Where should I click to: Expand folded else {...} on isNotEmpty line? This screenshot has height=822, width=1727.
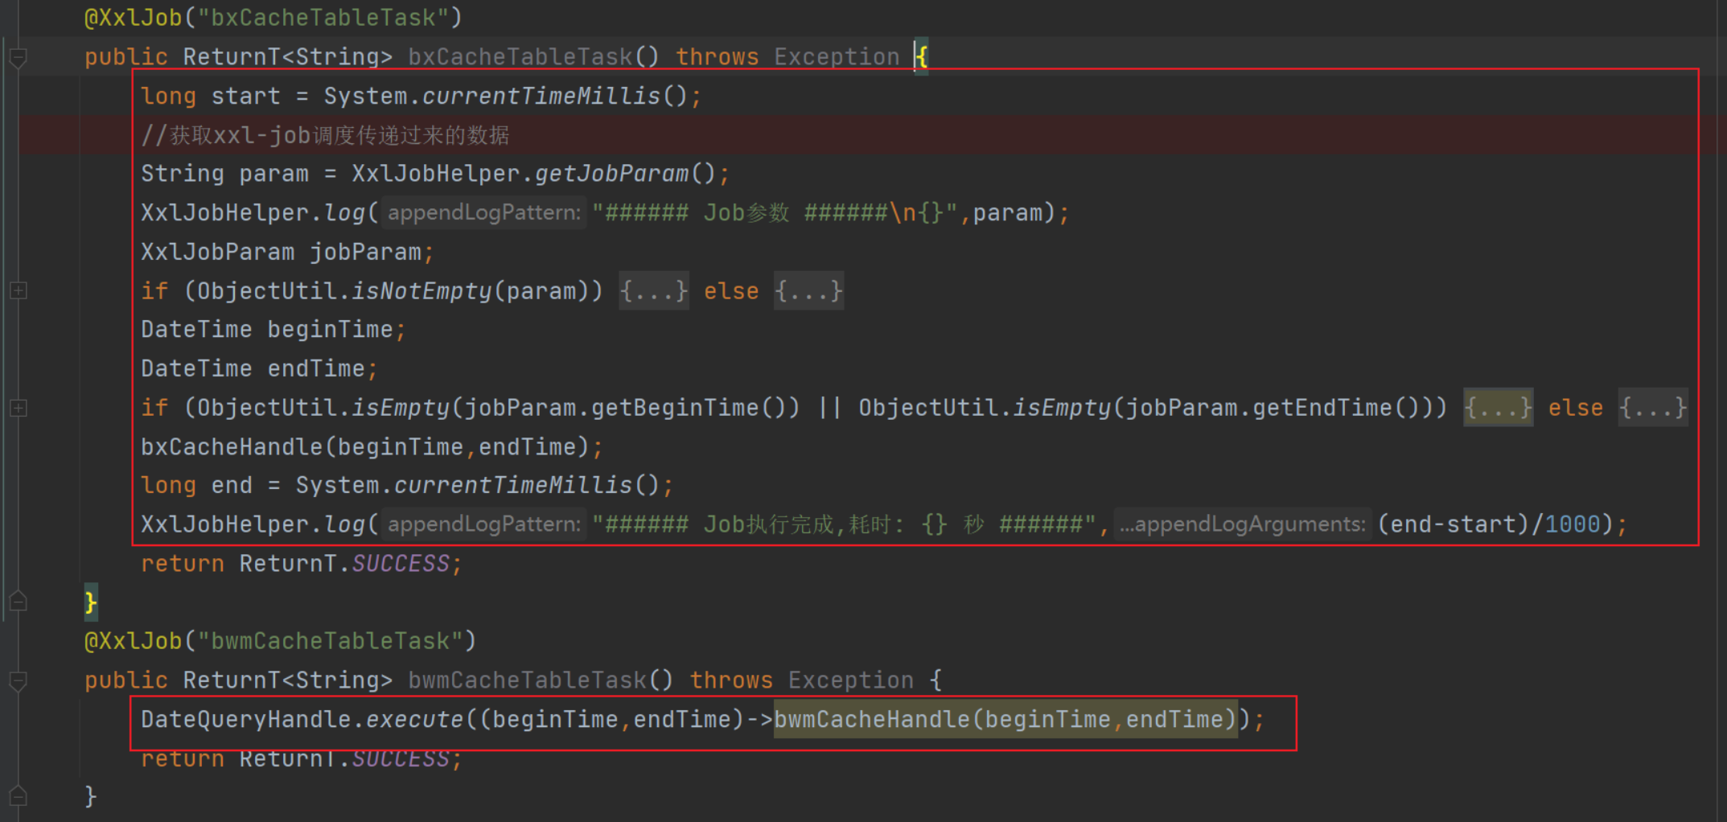[808, 291]
